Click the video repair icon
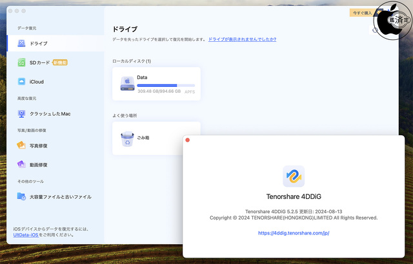413x264 pixels. click(21, 164)
